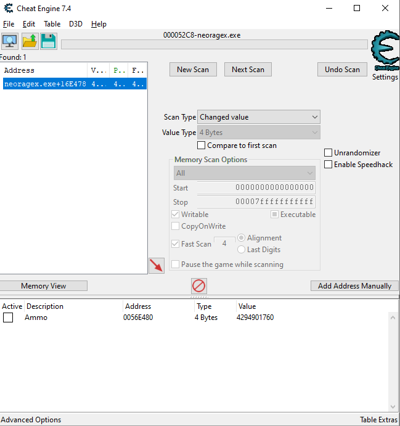Toggle the Executable checkbox
Image resolution: width=400 pixels, height=426 pixels.
click(274, 215)
